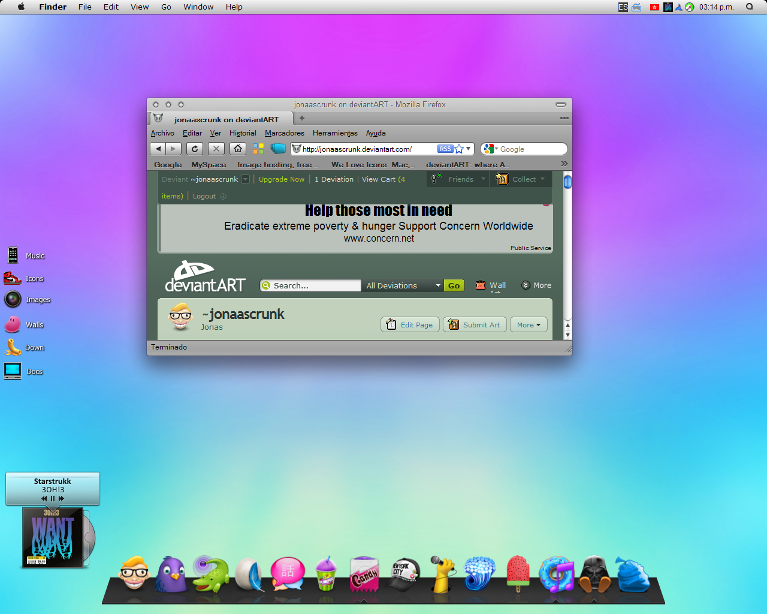Open the blue wave dock icon

coord(479,574)
